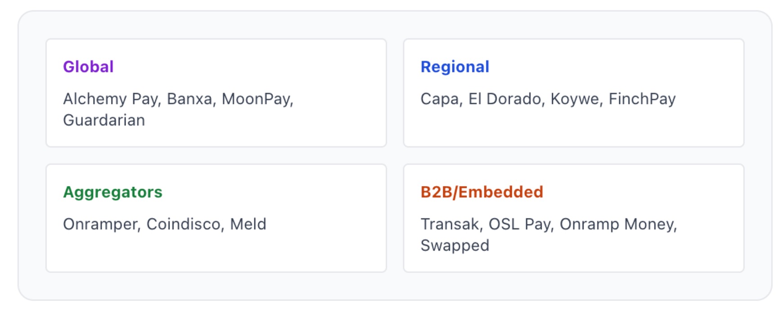Image resolution: width=781 pixels, height=311 pixels.
Task: Select MoonPay in the Global list
Action: 257,99
